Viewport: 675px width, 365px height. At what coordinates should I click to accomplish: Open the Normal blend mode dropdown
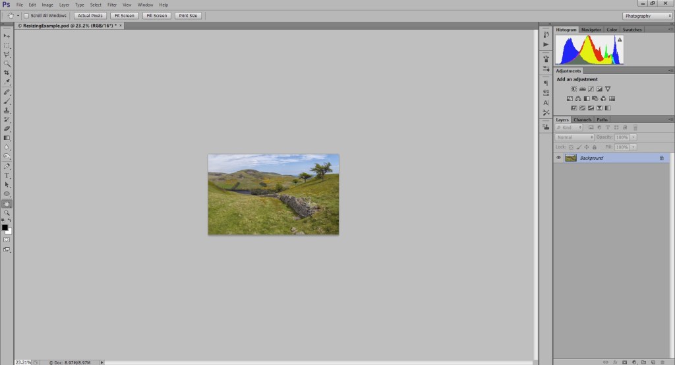[x=574, y=137]
